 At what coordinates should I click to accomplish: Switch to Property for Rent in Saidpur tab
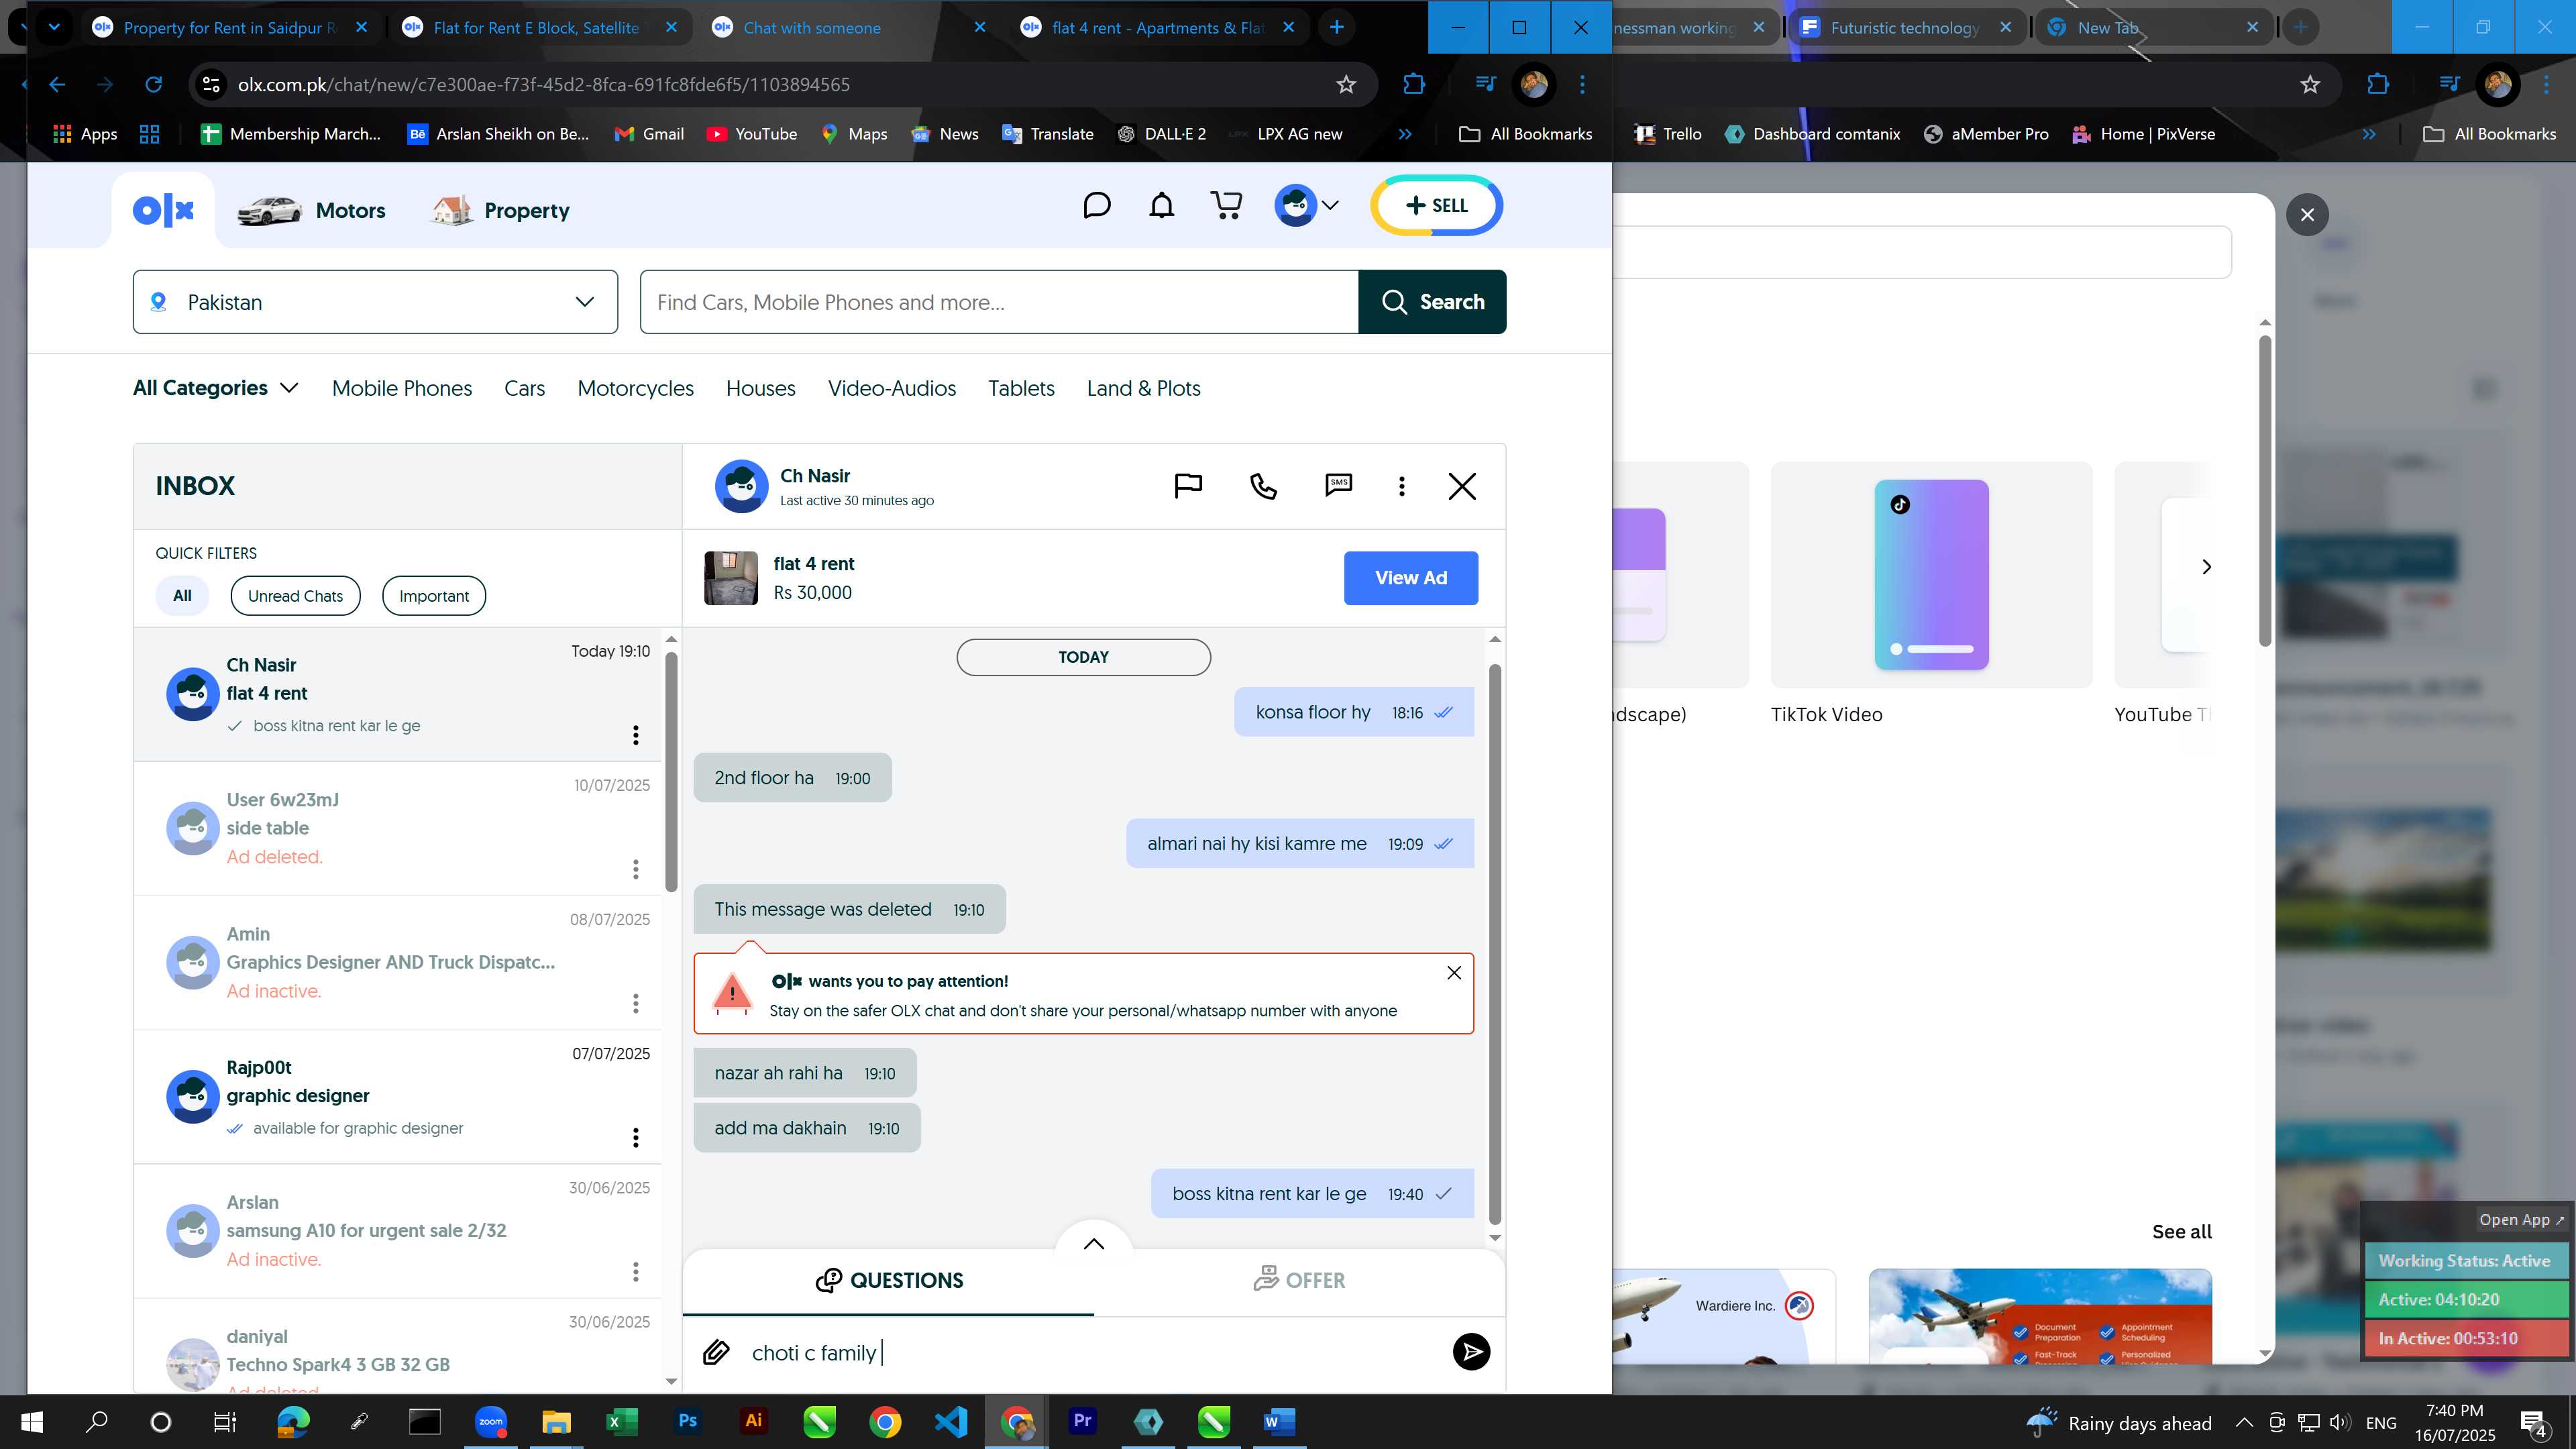click(231, 27)
